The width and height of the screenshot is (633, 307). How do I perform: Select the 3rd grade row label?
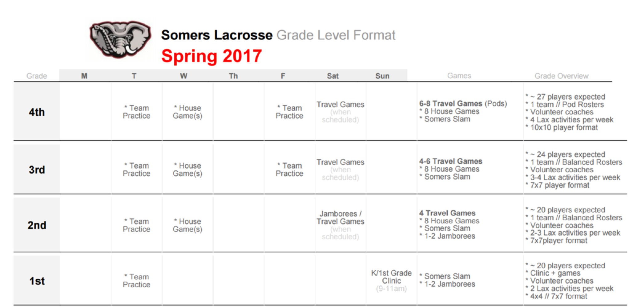[37, 169]
